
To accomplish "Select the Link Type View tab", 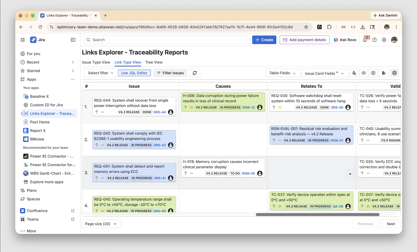I will (128, 62).
